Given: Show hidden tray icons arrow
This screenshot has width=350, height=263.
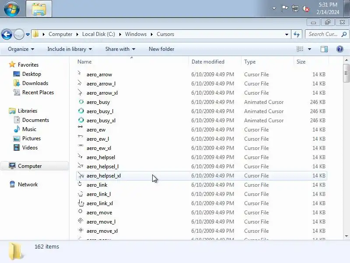Looking at the screenshot, I should (x=274, y=8).
